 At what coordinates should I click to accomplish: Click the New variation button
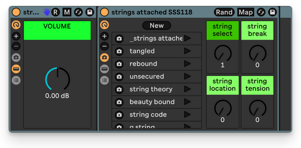click(157, 25)
